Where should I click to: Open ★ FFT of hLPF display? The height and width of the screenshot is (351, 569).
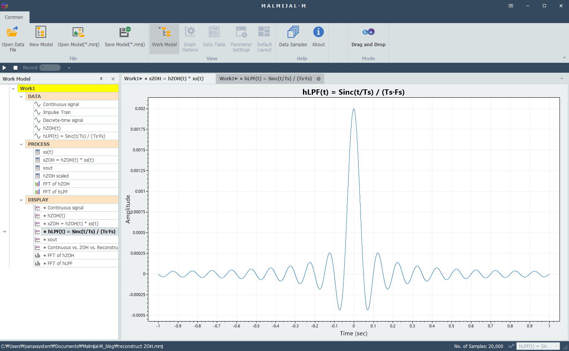[x=76, y=264]
